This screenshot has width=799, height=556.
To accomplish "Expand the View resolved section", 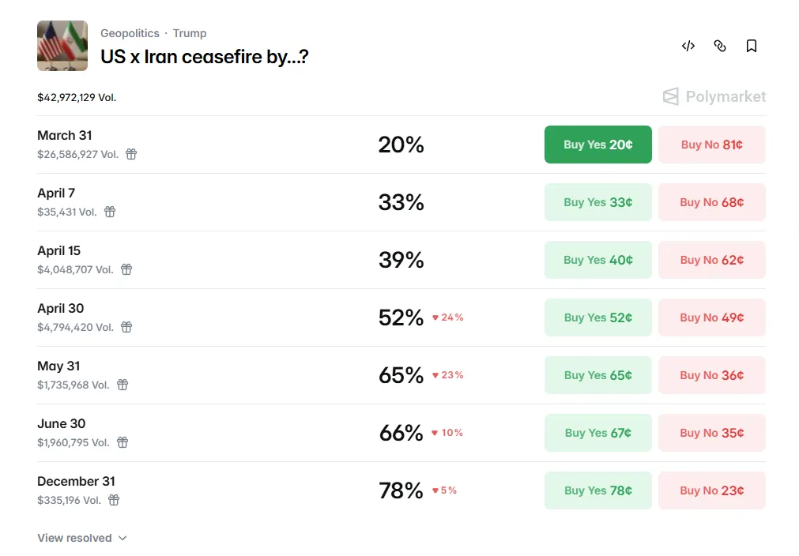I will pyautogui.click(x=81, y=538).
